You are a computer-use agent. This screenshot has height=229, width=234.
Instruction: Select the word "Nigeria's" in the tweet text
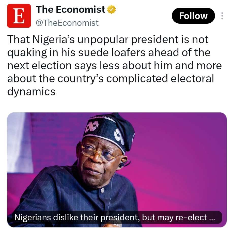[x=53, y=40]
